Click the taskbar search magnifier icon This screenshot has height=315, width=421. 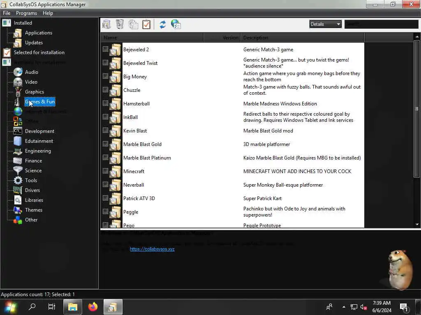tap(32, 306)
